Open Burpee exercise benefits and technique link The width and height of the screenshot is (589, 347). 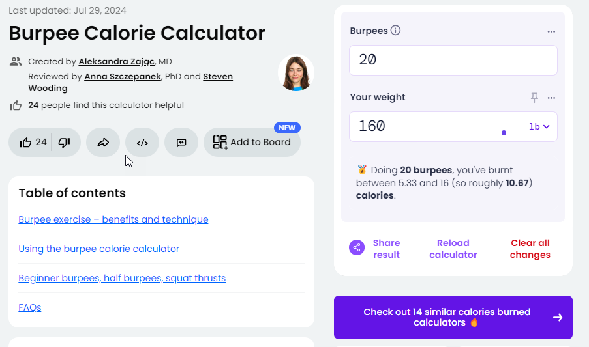tap(113, 219)
